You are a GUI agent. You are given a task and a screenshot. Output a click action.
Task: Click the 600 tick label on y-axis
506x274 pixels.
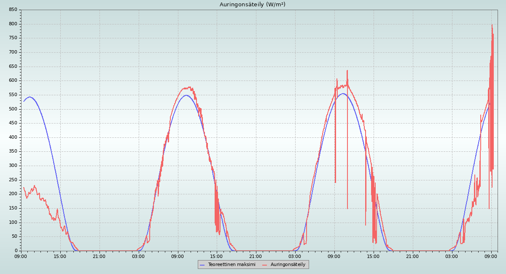pos(13,81)
